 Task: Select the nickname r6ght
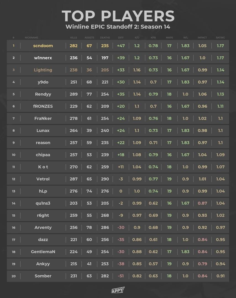pyautogui.click(x=43, y=215)
